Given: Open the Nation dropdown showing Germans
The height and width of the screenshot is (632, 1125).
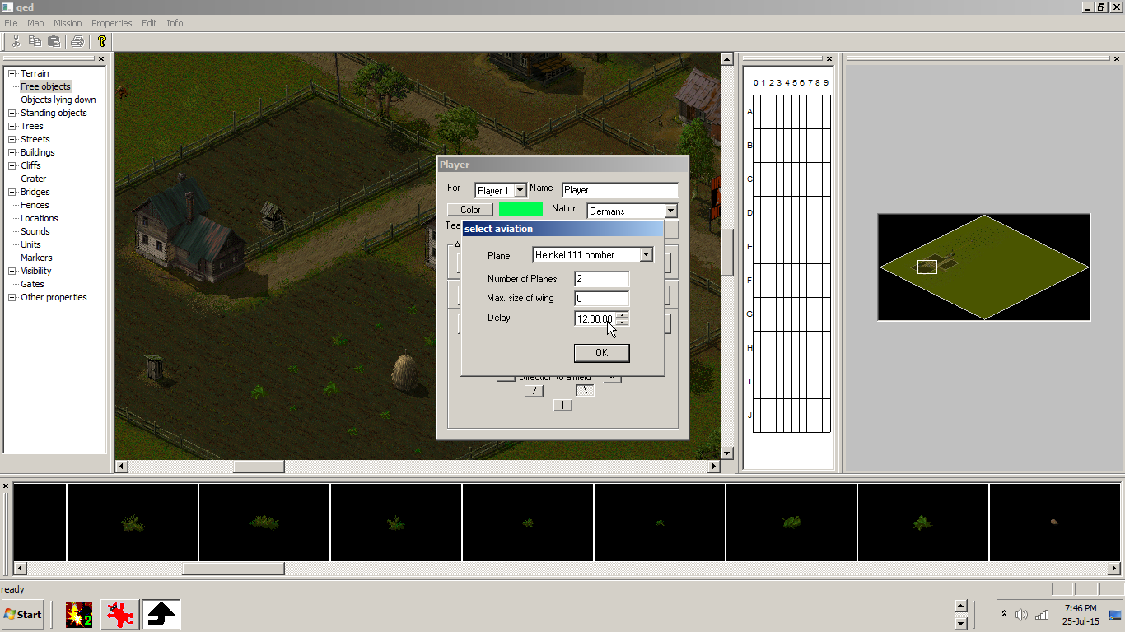Looking at the screenshot, I should pyautogui.click(x=671, y=211).
